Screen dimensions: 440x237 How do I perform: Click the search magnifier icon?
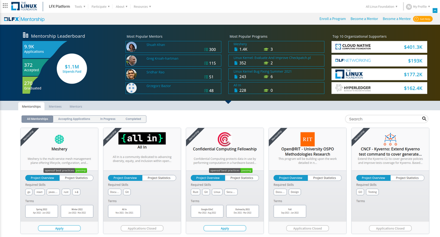tap(424, 119)
